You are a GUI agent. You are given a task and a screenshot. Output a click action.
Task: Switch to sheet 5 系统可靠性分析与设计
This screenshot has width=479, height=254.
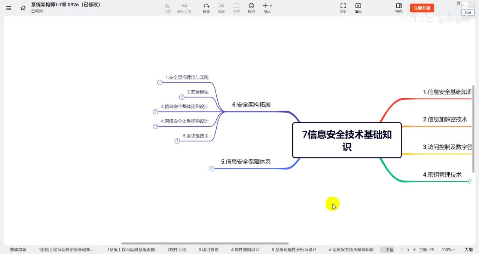click(x=294, y=250)
